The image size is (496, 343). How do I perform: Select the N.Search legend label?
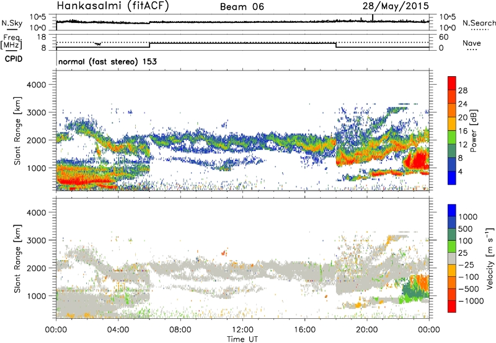(479, 23)
